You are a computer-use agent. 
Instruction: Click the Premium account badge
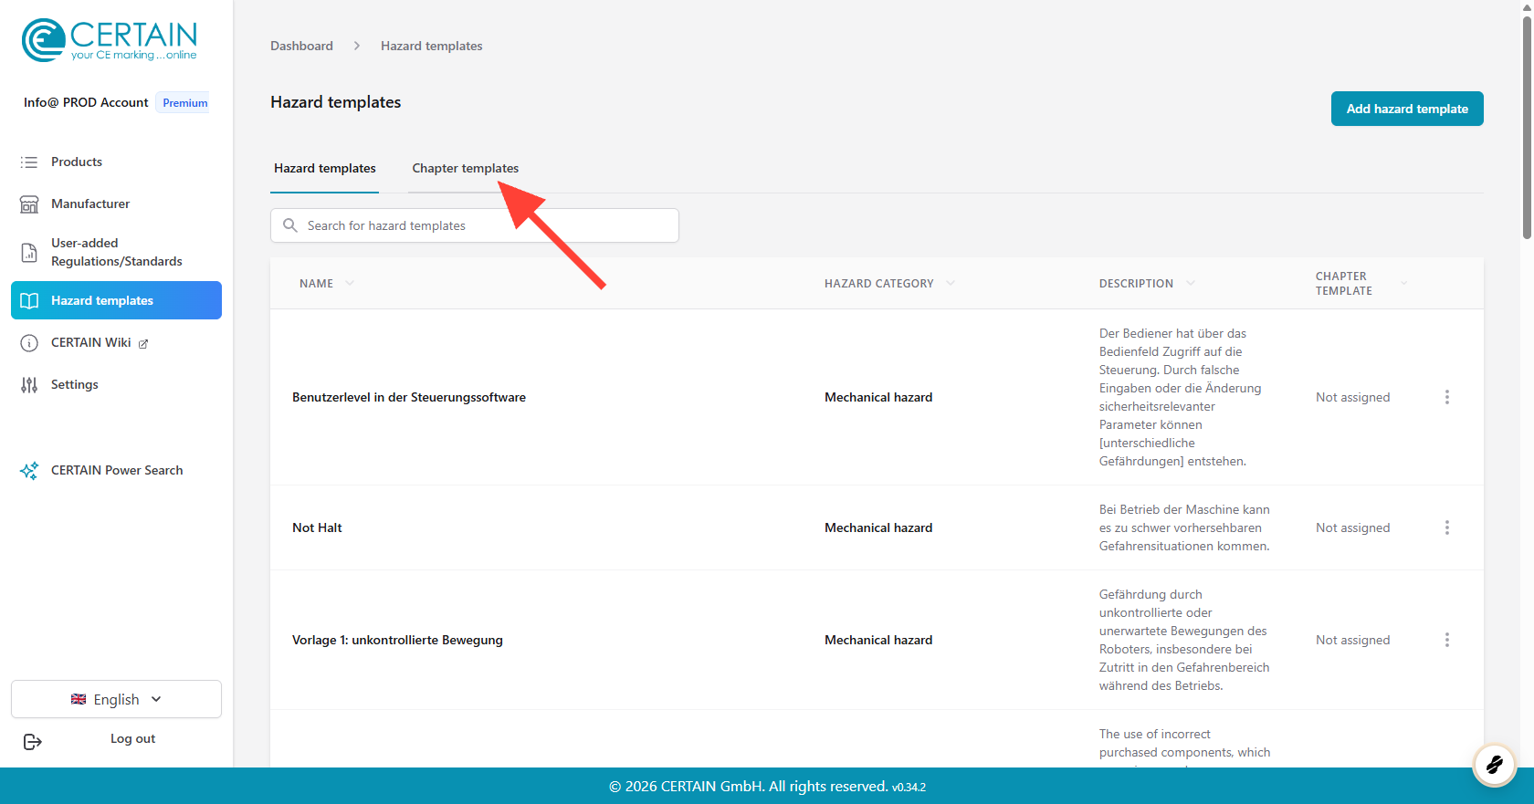click(184, 103)
